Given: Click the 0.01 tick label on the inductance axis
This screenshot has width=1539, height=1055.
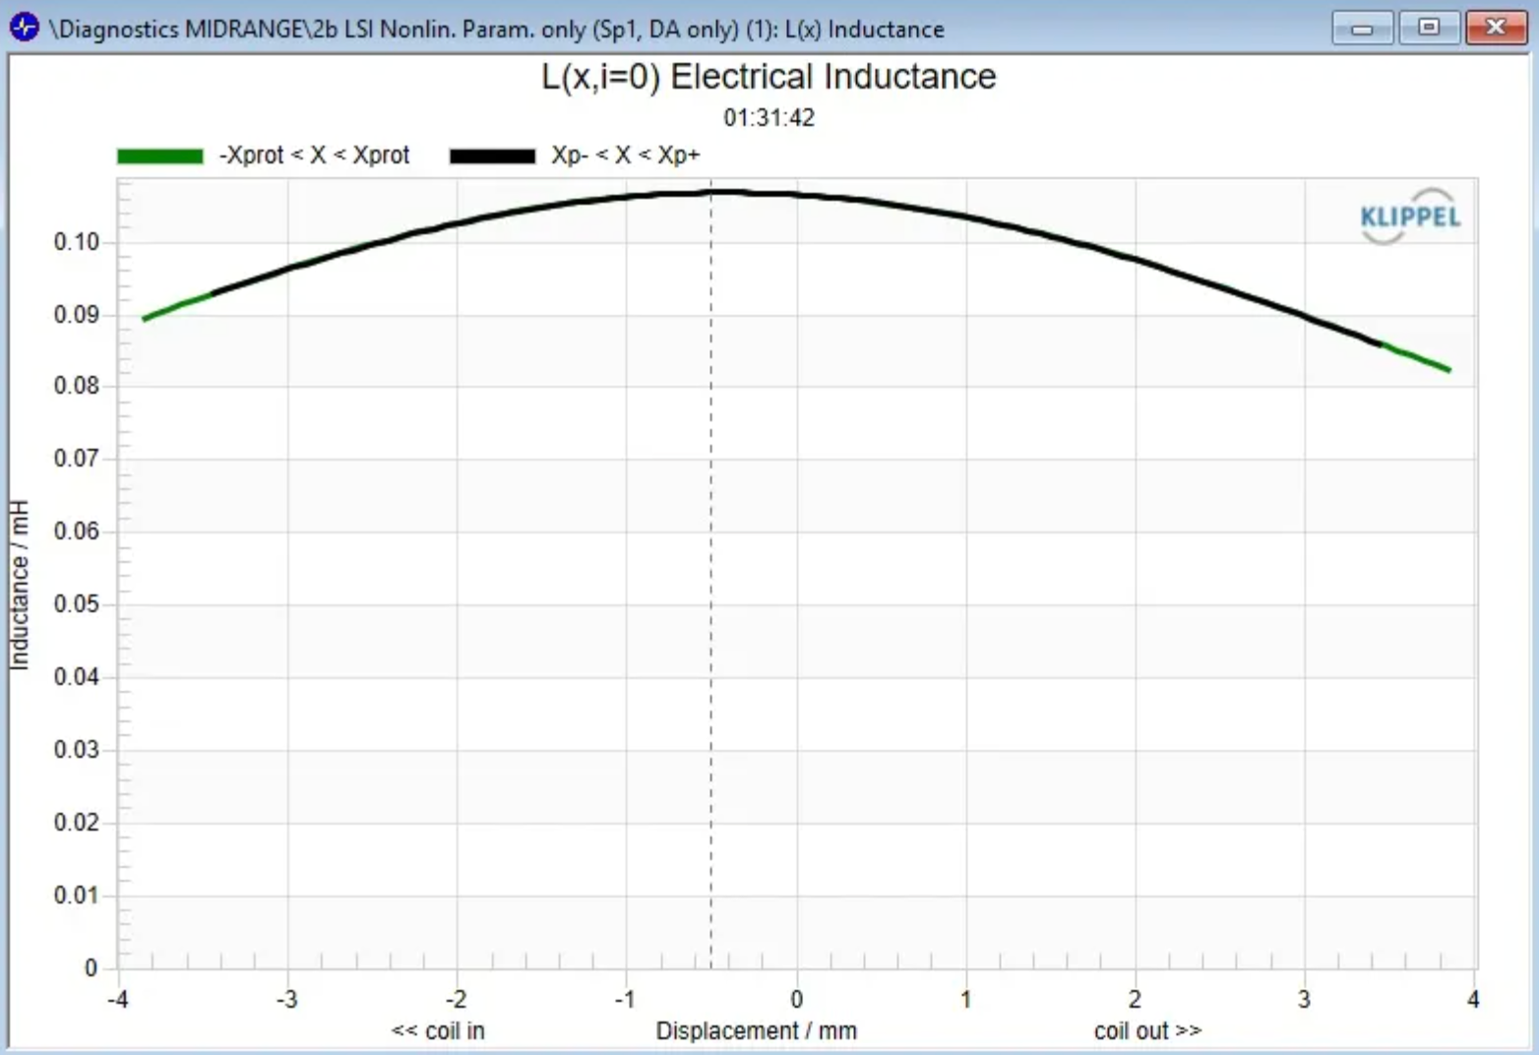Looking at the screenshot, I should coord(77,896).
